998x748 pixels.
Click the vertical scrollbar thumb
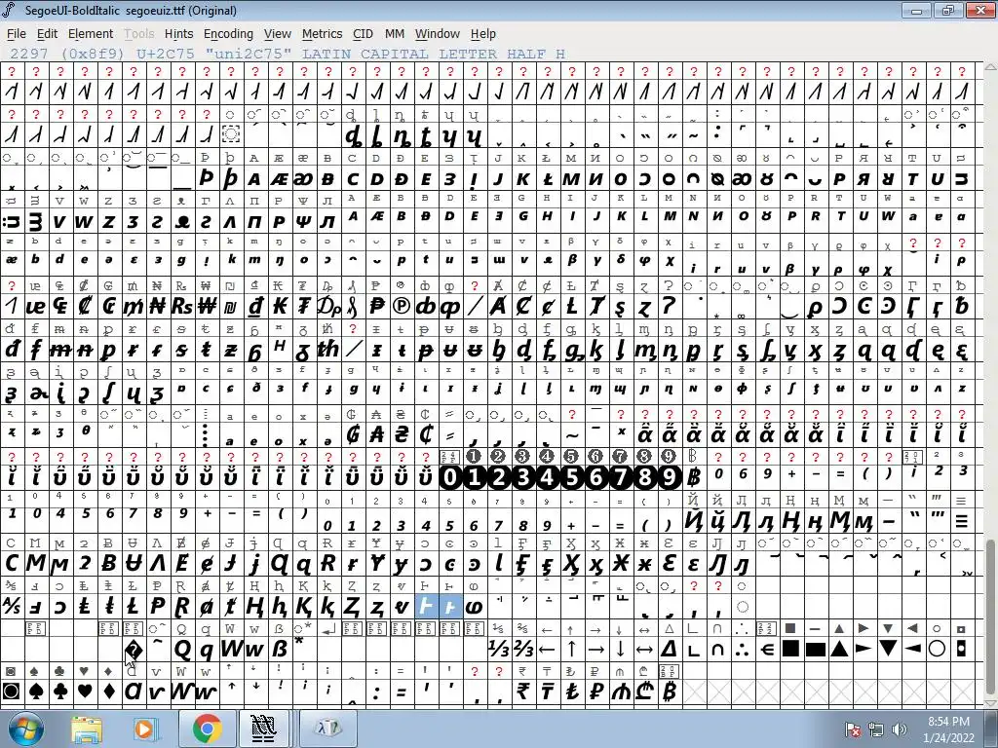coord(990,615)
